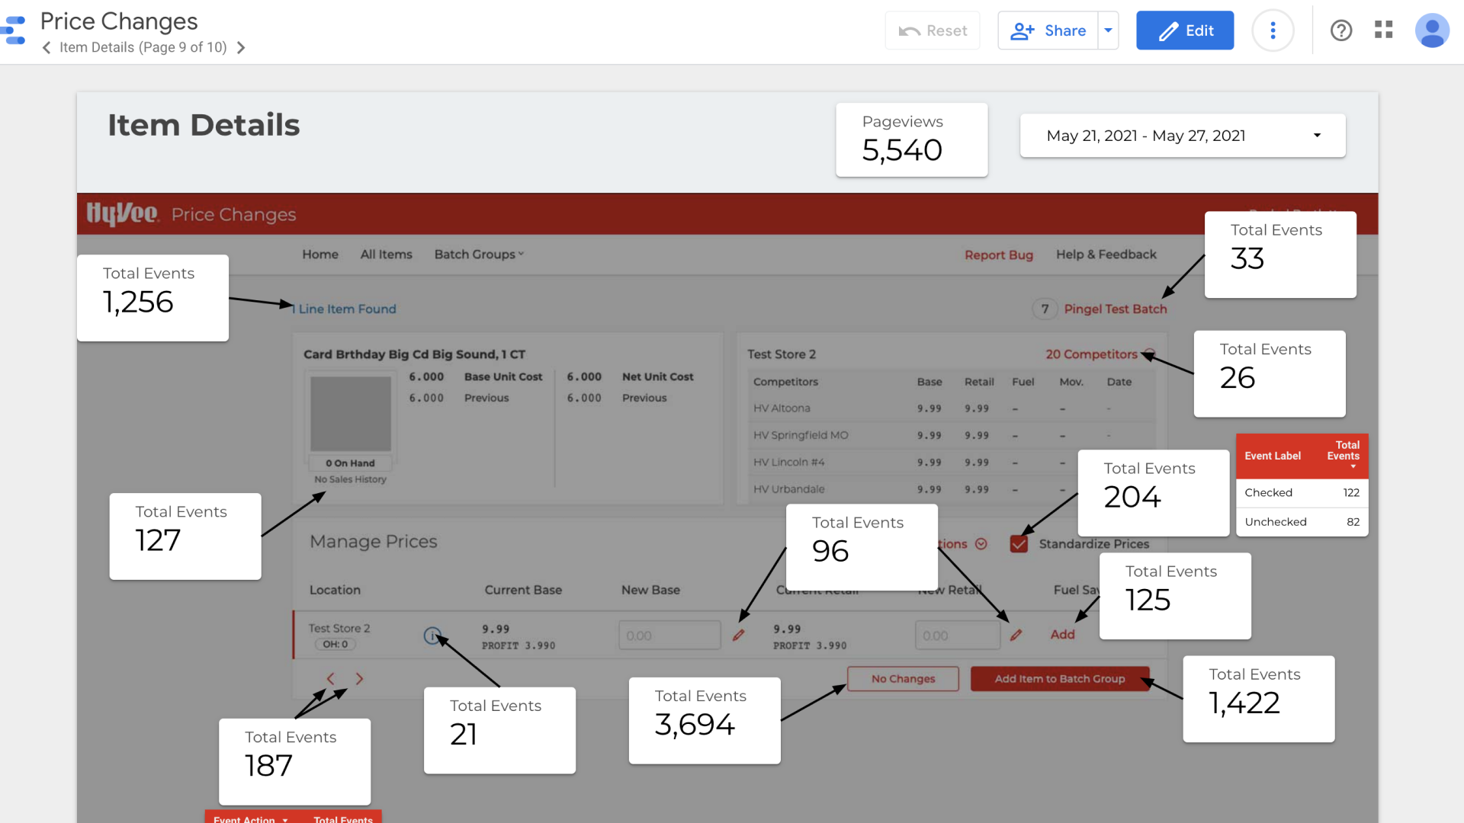
Task: Go to next report page arrow
Action: click(x=241, y=48)
